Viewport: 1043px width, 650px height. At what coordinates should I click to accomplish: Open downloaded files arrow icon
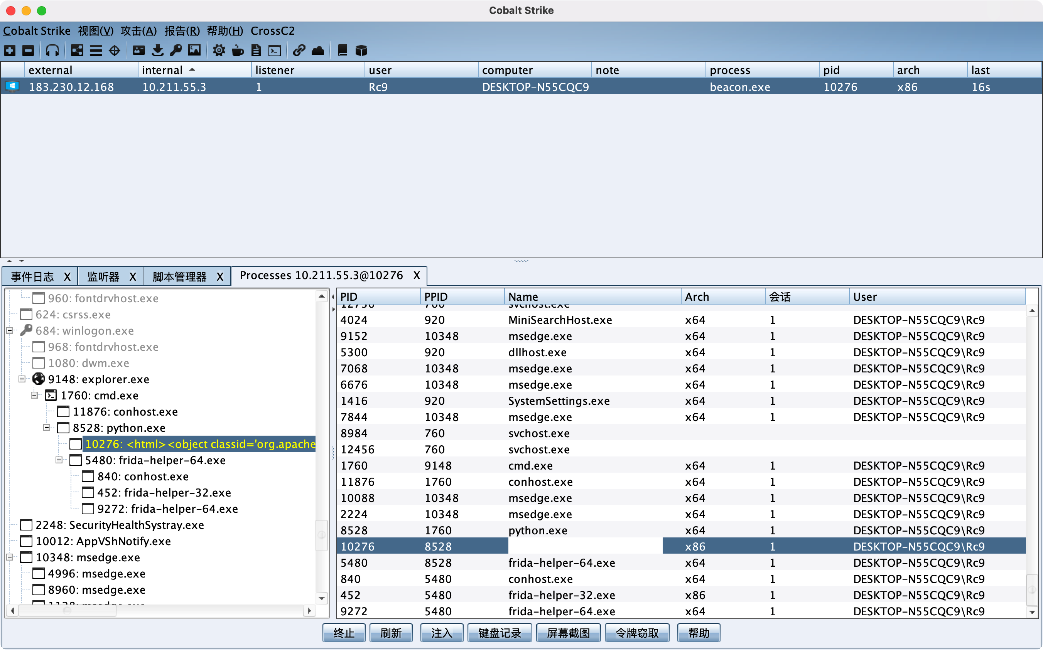[157, 51]
